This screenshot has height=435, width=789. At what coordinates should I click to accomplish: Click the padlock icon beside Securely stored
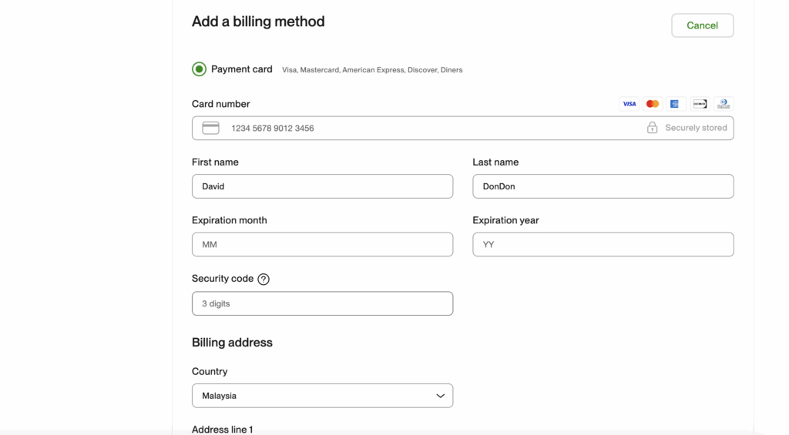[652, 128]
